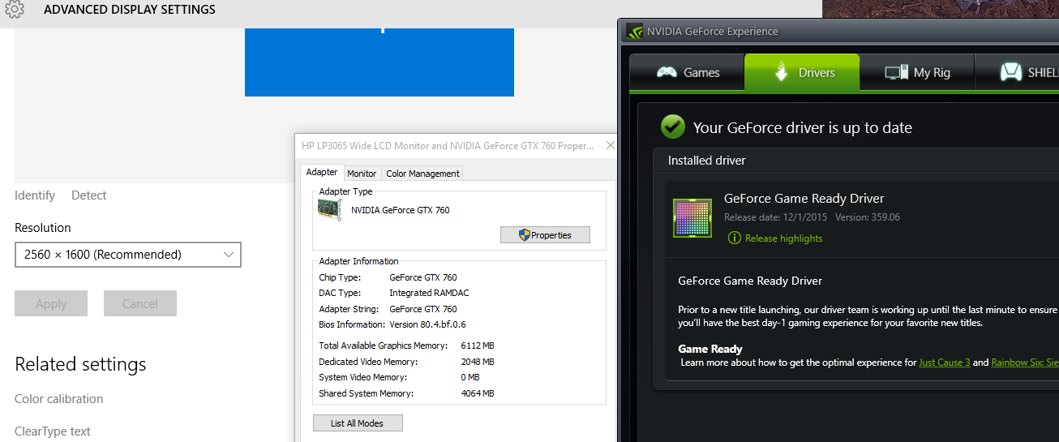Expand the Resolution dropdown showing 2560 × 1600
1059x442 pixels.
[x=128, y=255]
